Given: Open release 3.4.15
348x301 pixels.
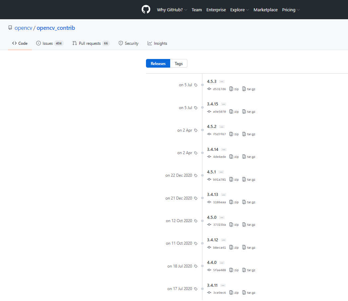Looking at the screenshot, I should pos(212,104).
